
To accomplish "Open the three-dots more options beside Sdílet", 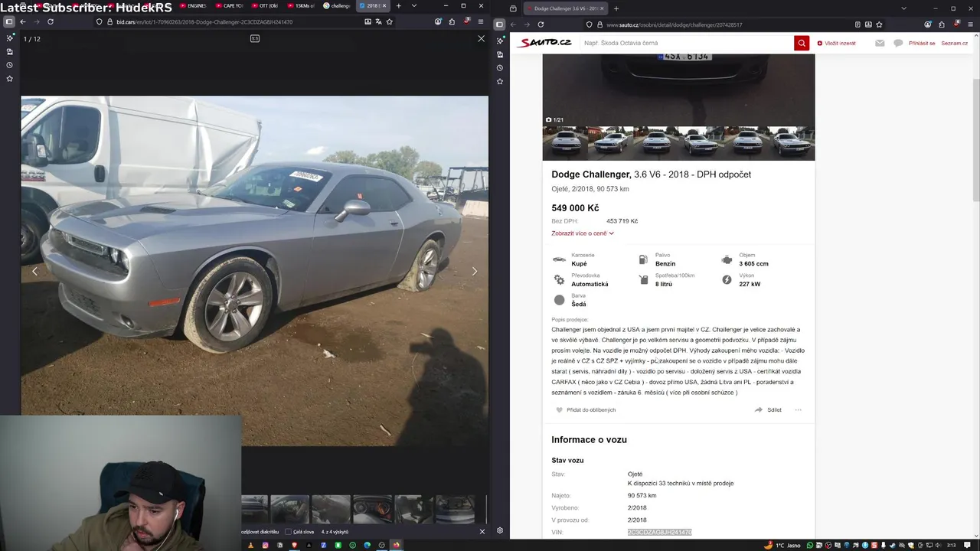I will 798,410.
